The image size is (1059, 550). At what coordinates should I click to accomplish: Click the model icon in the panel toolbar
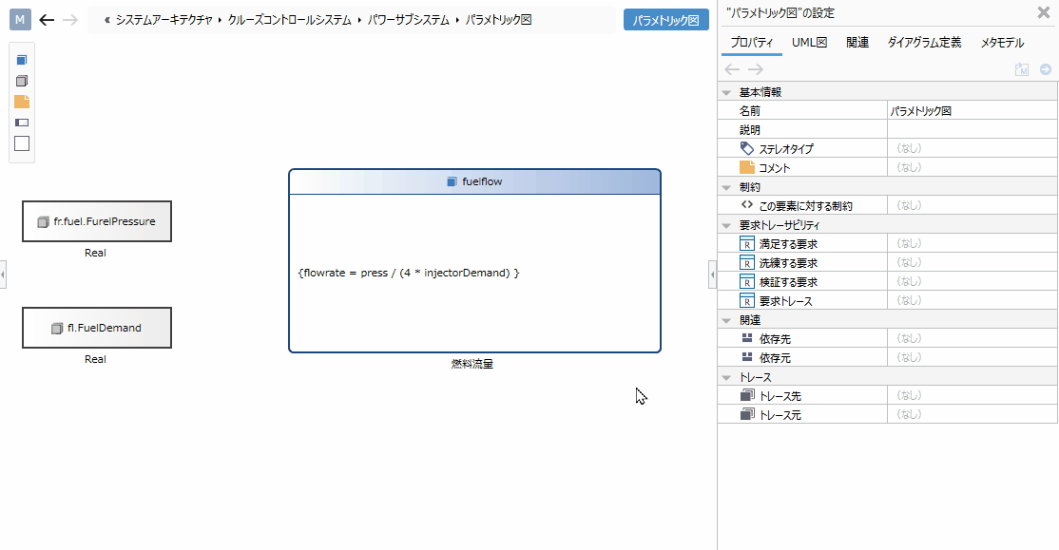[x=1022, y=69]
